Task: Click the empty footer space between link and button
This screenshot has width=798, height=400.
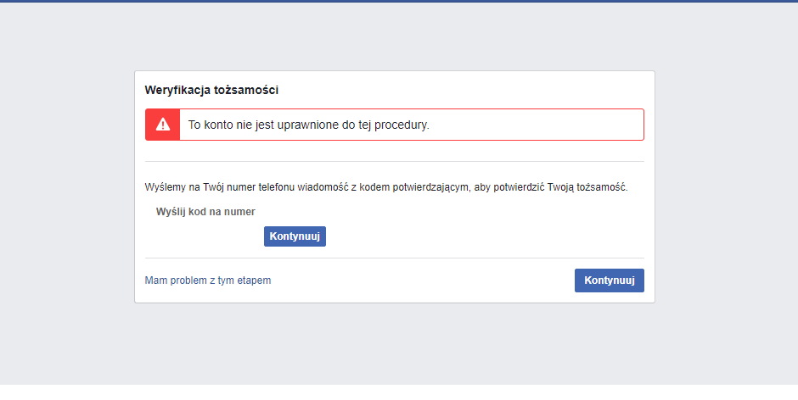Action: [x=424, y=281]
